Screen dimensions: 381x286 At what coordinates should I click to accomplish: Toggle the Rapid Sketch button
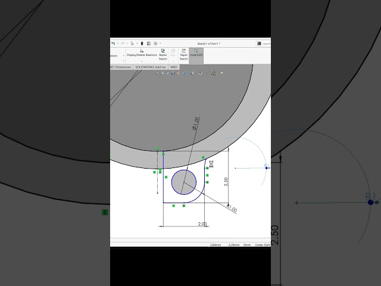[x=184, y=54]
